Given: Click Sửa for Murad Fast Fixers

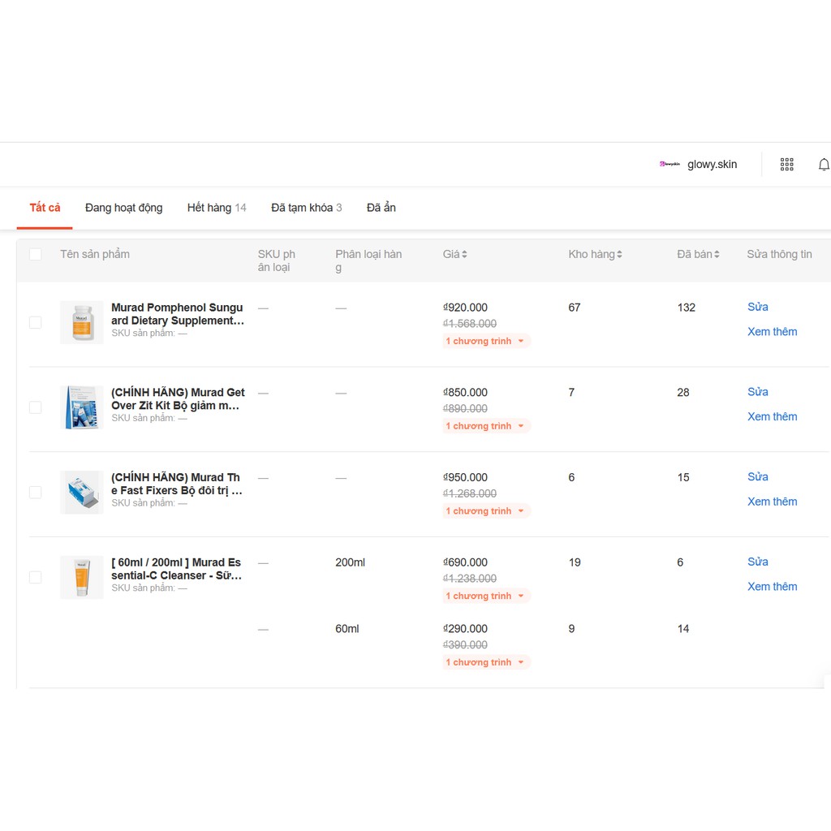Looking at the screenshot, I should [757, 477].
